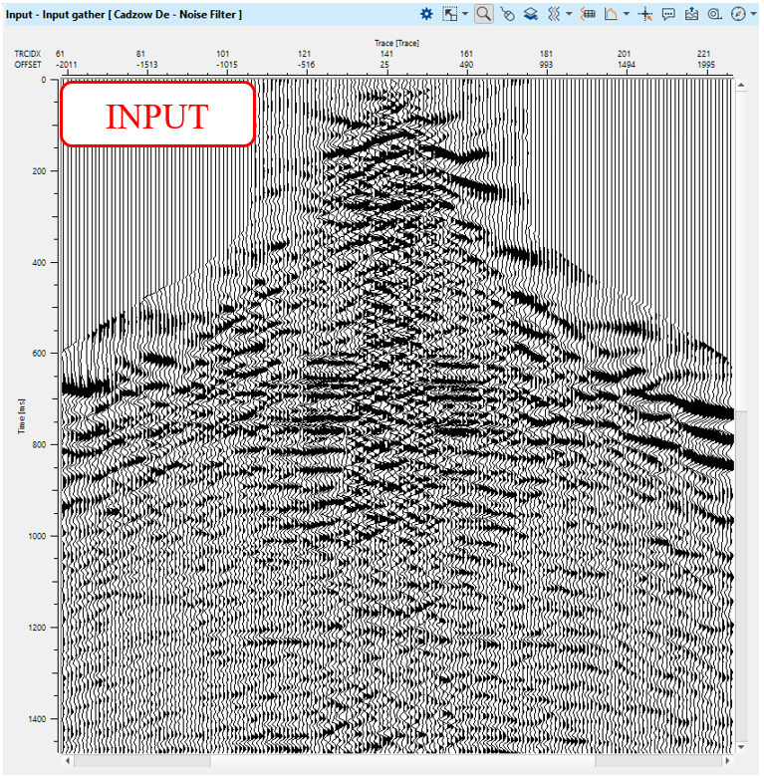Open the comment annotation bubble icon

point(668,14)
